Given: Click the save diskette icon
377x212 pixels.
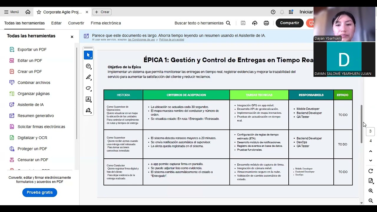Looking at the screenshot, I should click(x=243, y=23).
